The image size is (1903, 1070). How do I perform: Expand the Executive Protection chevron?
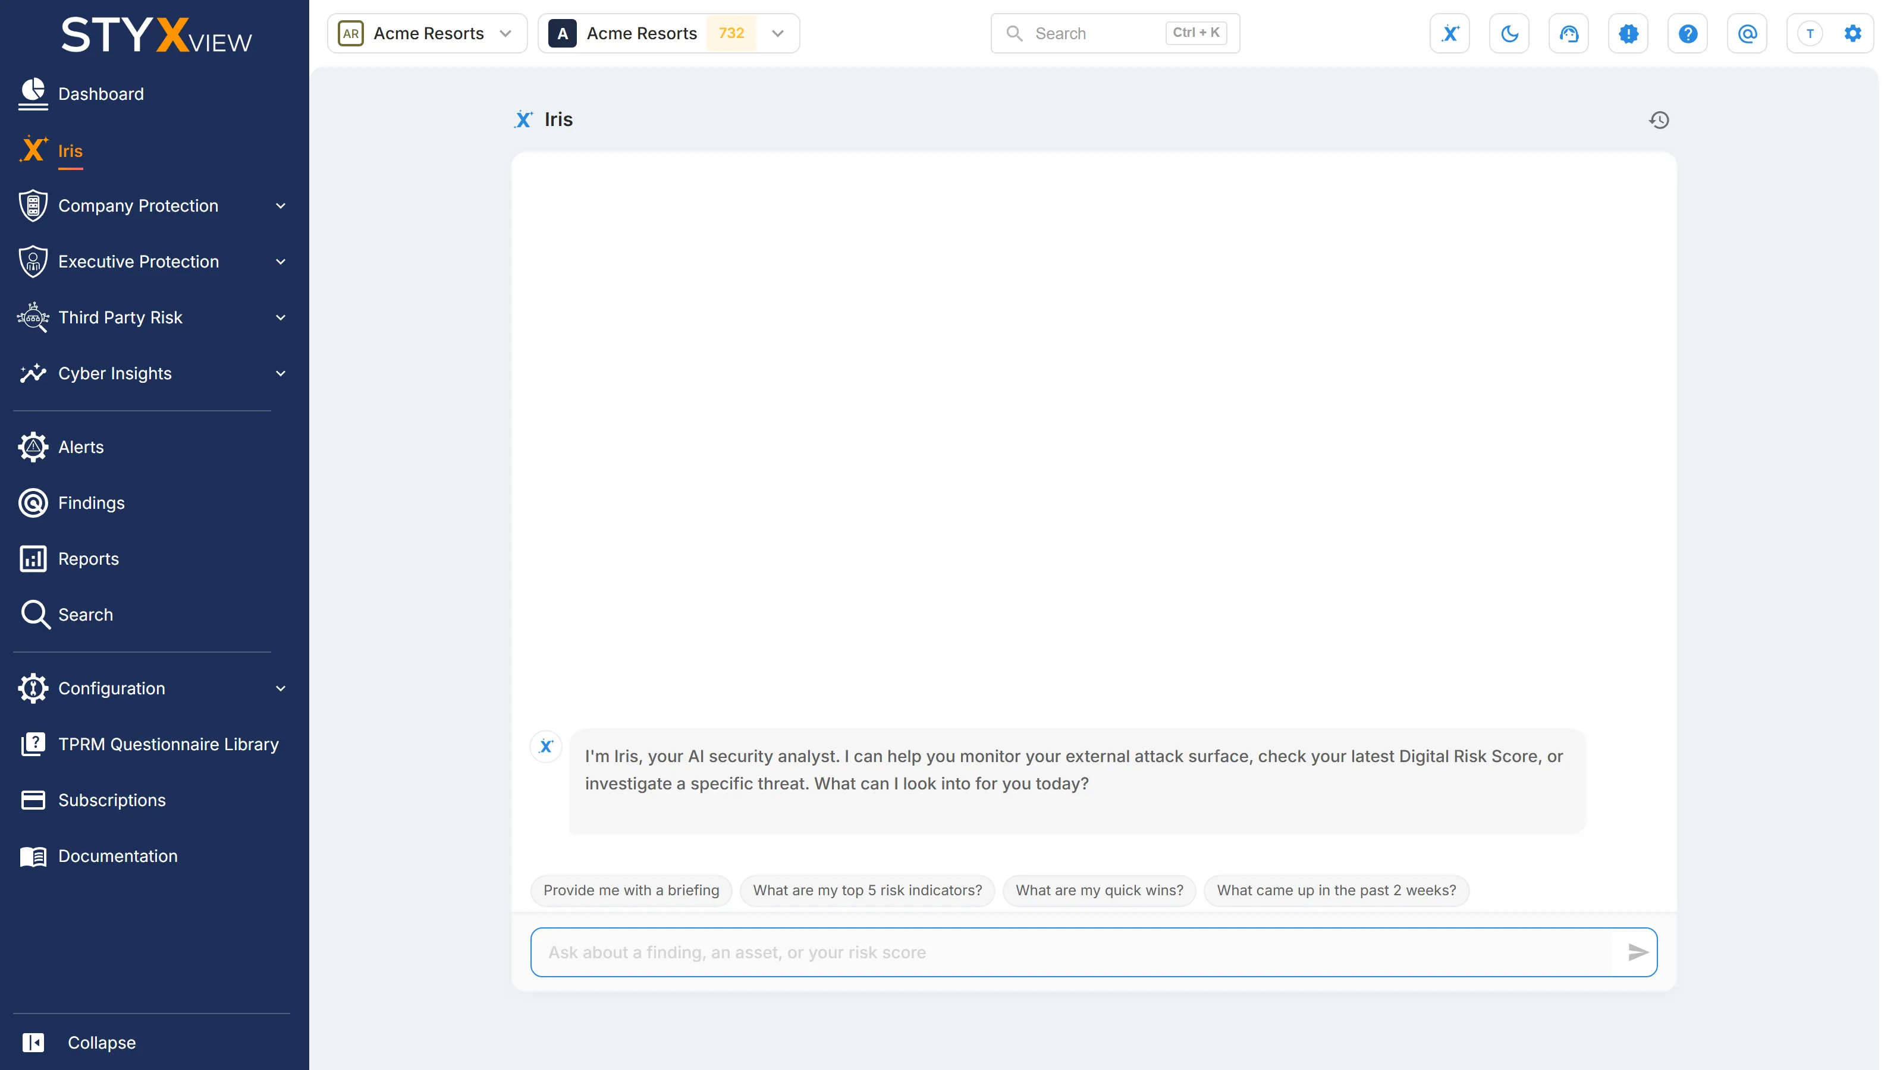pos(281,262)
